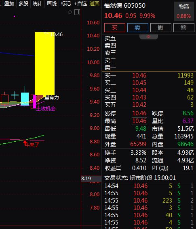Viewport: 196px width, 229px height.
Task: Click the large yellow candlestick bar
Action: click(44, 63)
